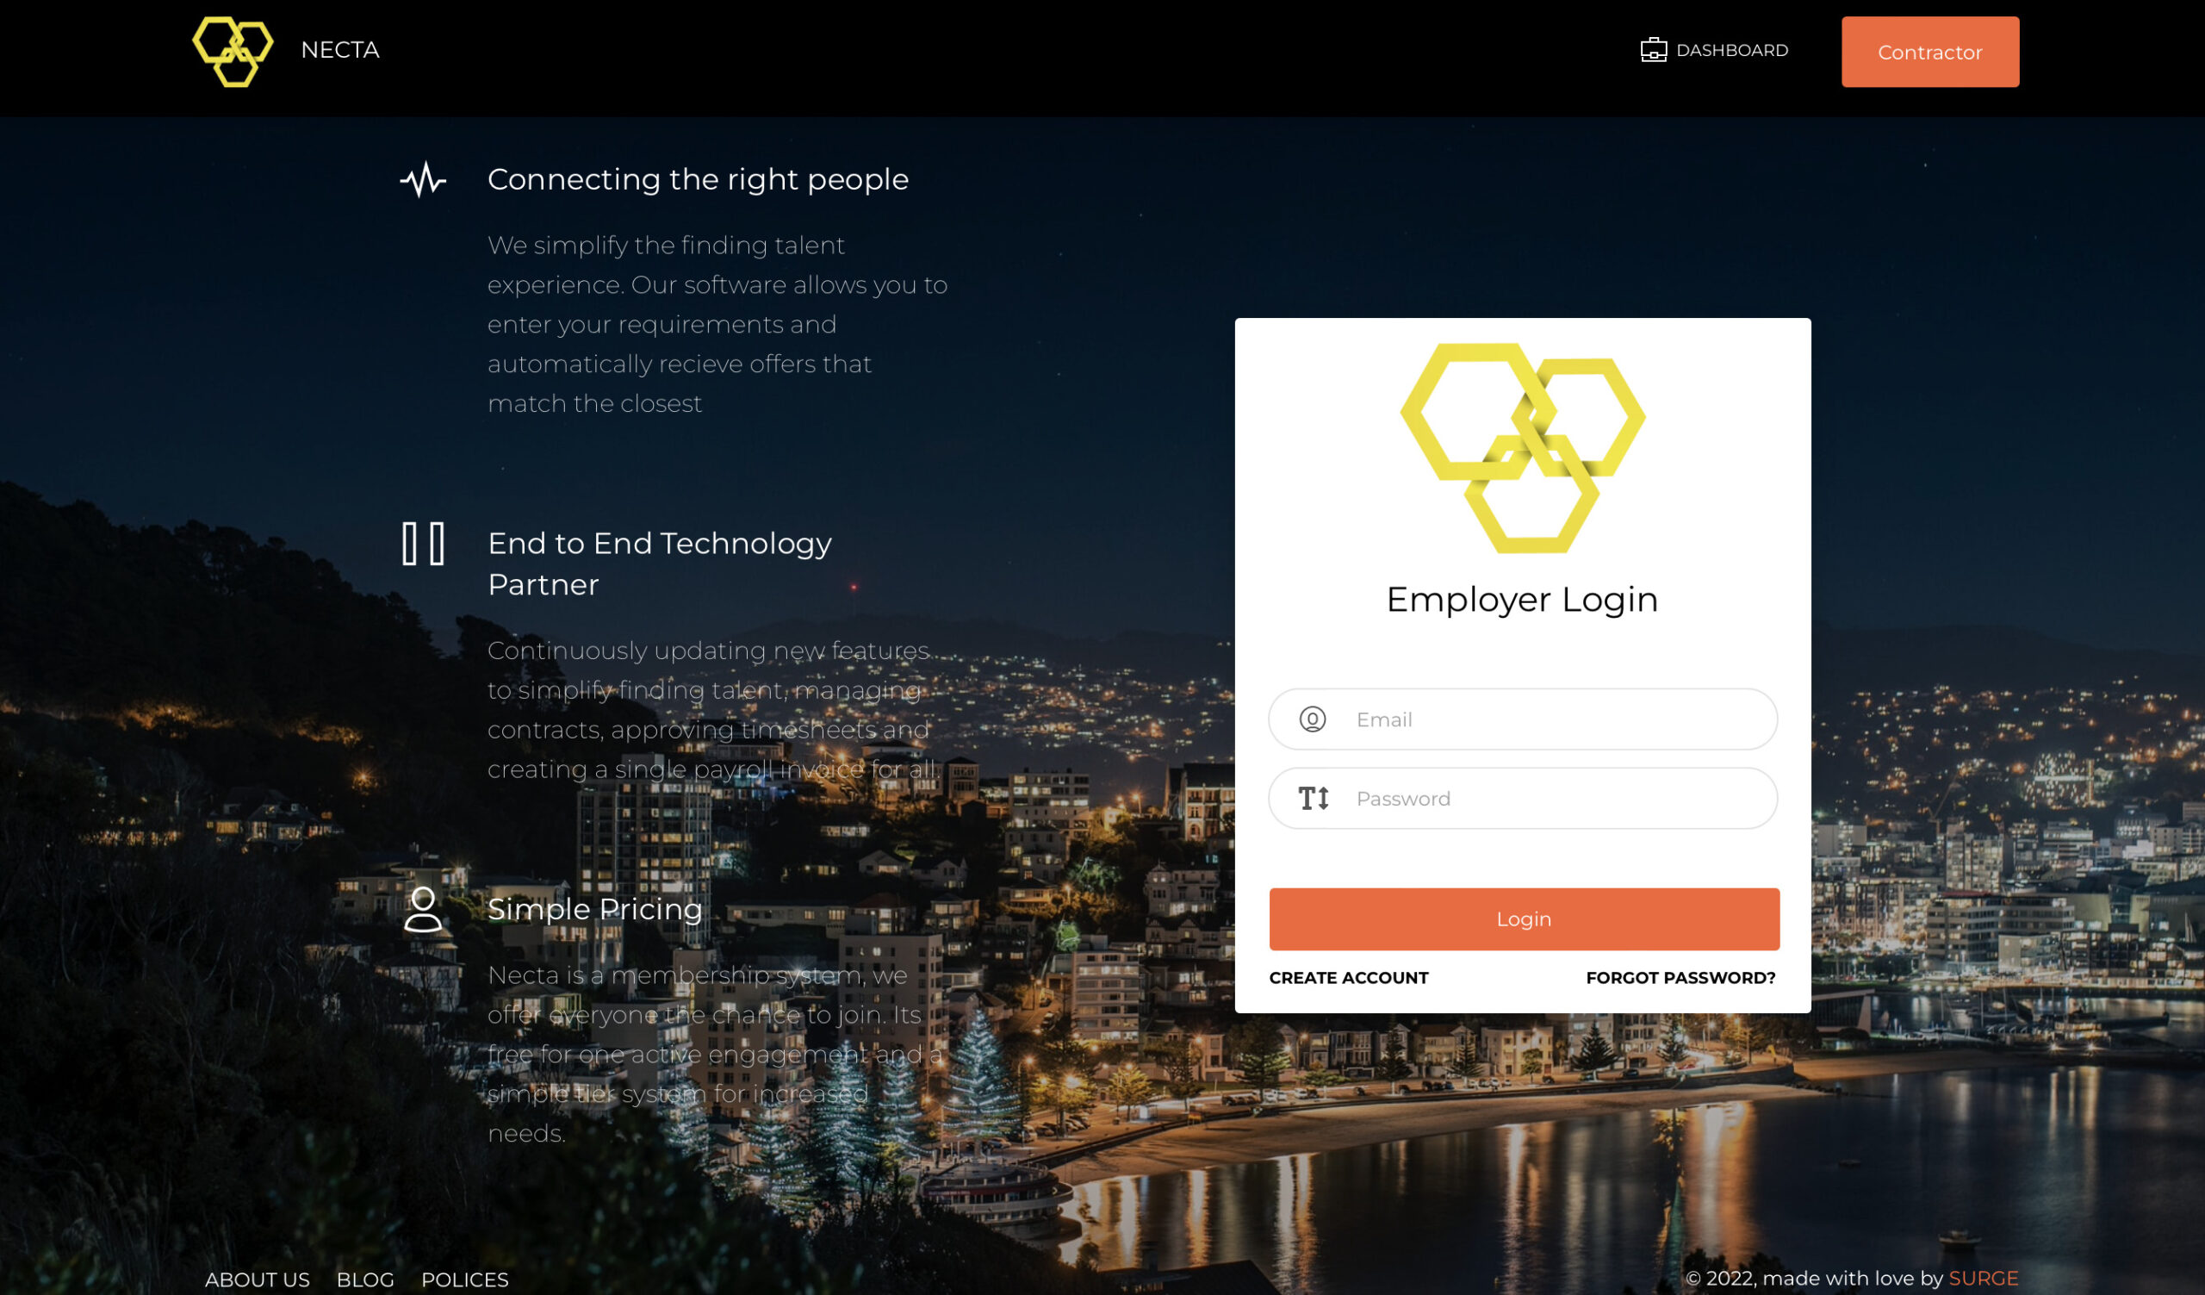
Task: Click the text icon inside the Password field
Action: point(1315,797)
